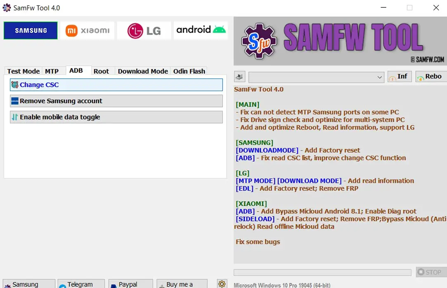Click the device manager icon left of port dropdown
Screen dimensions: 447x288
coord(239,77)
